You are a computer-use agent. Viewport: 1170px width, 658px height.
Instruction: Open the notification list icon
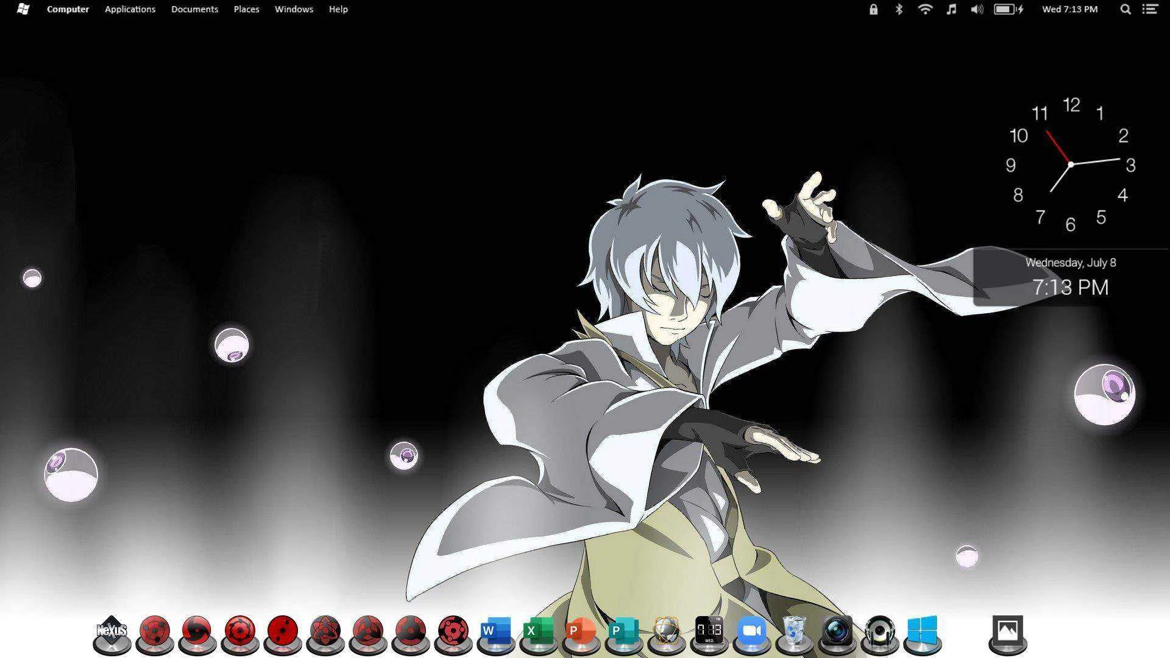[1150, 9]
